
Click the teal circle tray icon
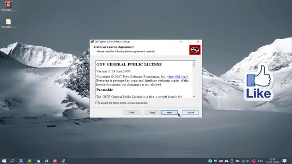[210, 161]
